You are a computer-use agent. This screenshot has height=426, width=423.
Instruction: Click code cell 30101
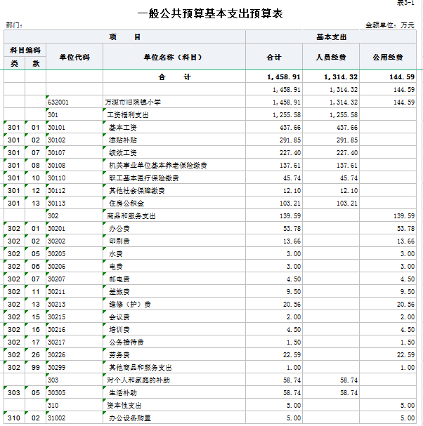(x=74, y=128)
